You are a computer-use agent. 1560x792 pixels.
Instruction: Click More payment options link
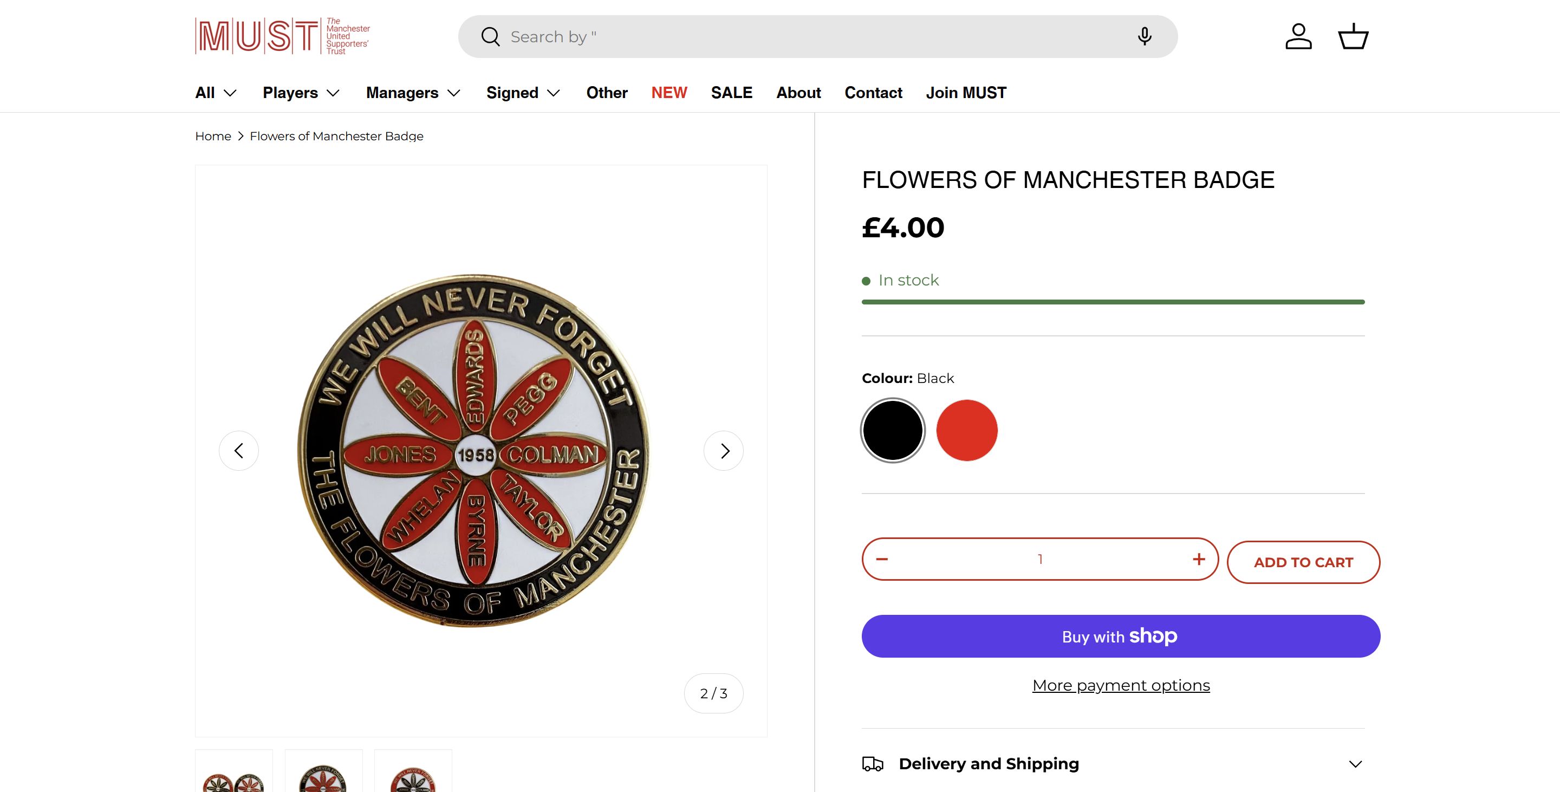click(1121, 685)
